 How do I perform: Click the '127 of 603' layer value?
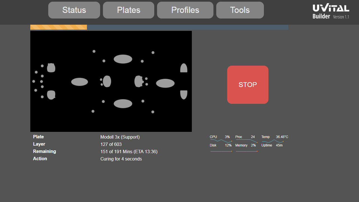[x=111, y=144]
